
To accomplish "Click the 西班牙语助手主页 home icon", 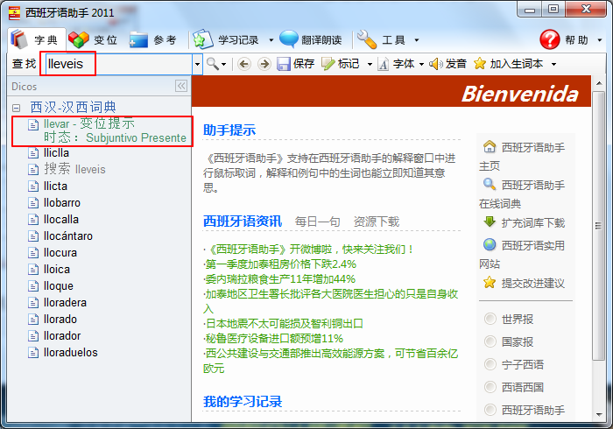I will point(490,147).
